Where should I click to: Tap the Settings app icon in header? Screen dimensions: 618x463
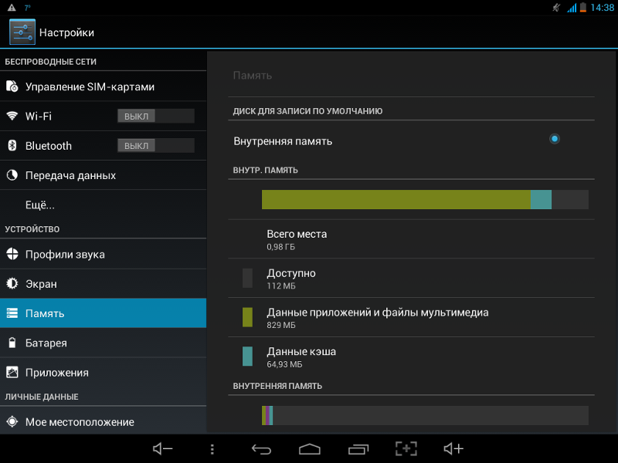coord(22,32)
